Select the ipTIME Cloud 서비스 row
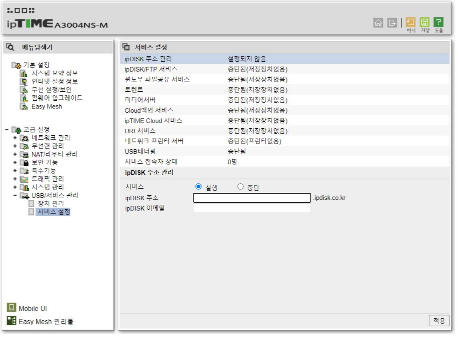 (285, 120)
